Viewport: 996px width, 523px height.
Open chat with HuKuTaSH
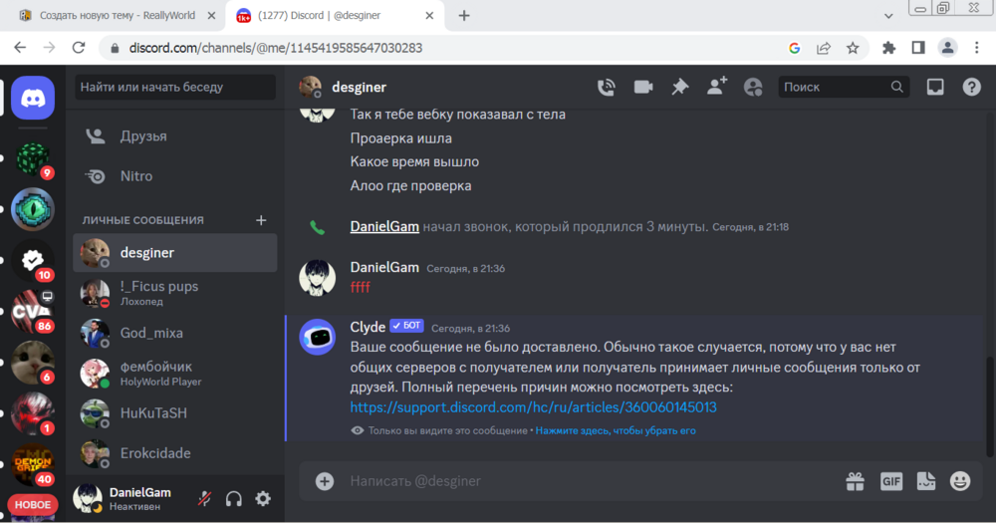tap(174, 413)
